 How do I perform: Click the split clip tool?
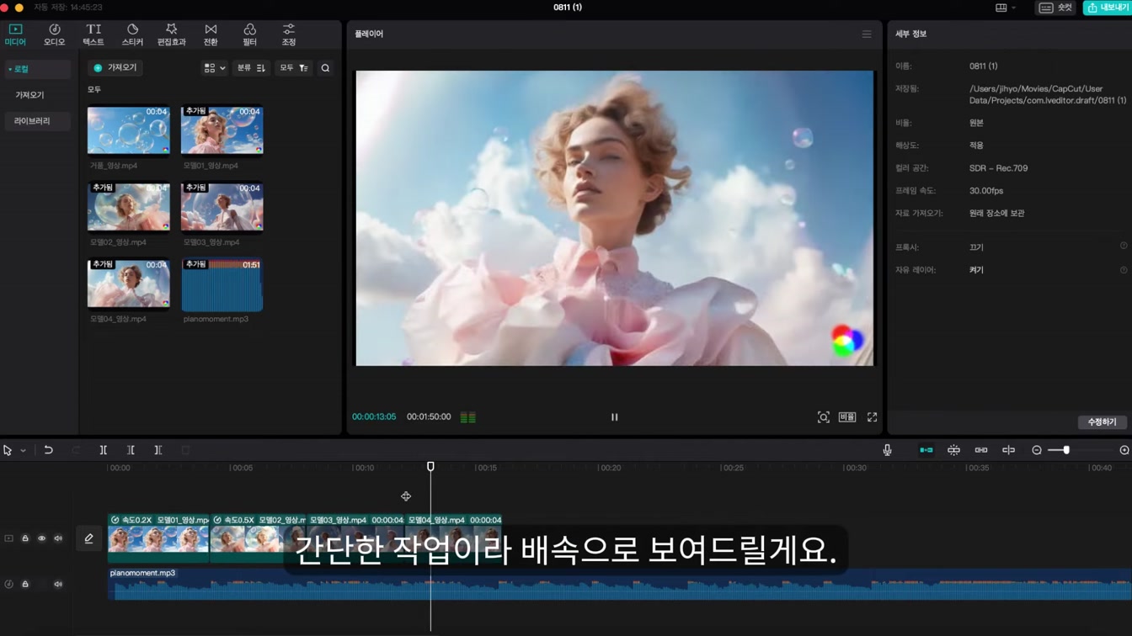pyautogui.click(x=103, y=451)
